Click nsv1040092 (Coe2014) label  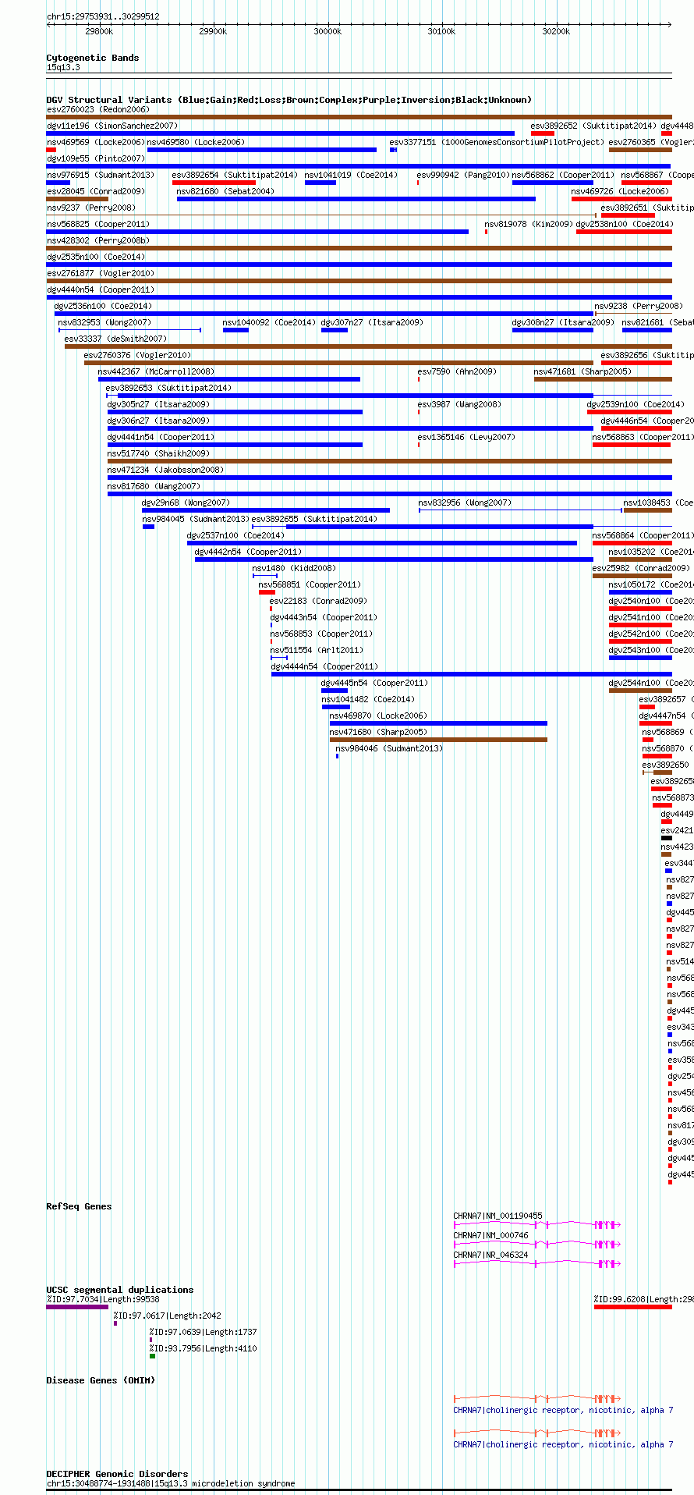click(x=269, y=323)
